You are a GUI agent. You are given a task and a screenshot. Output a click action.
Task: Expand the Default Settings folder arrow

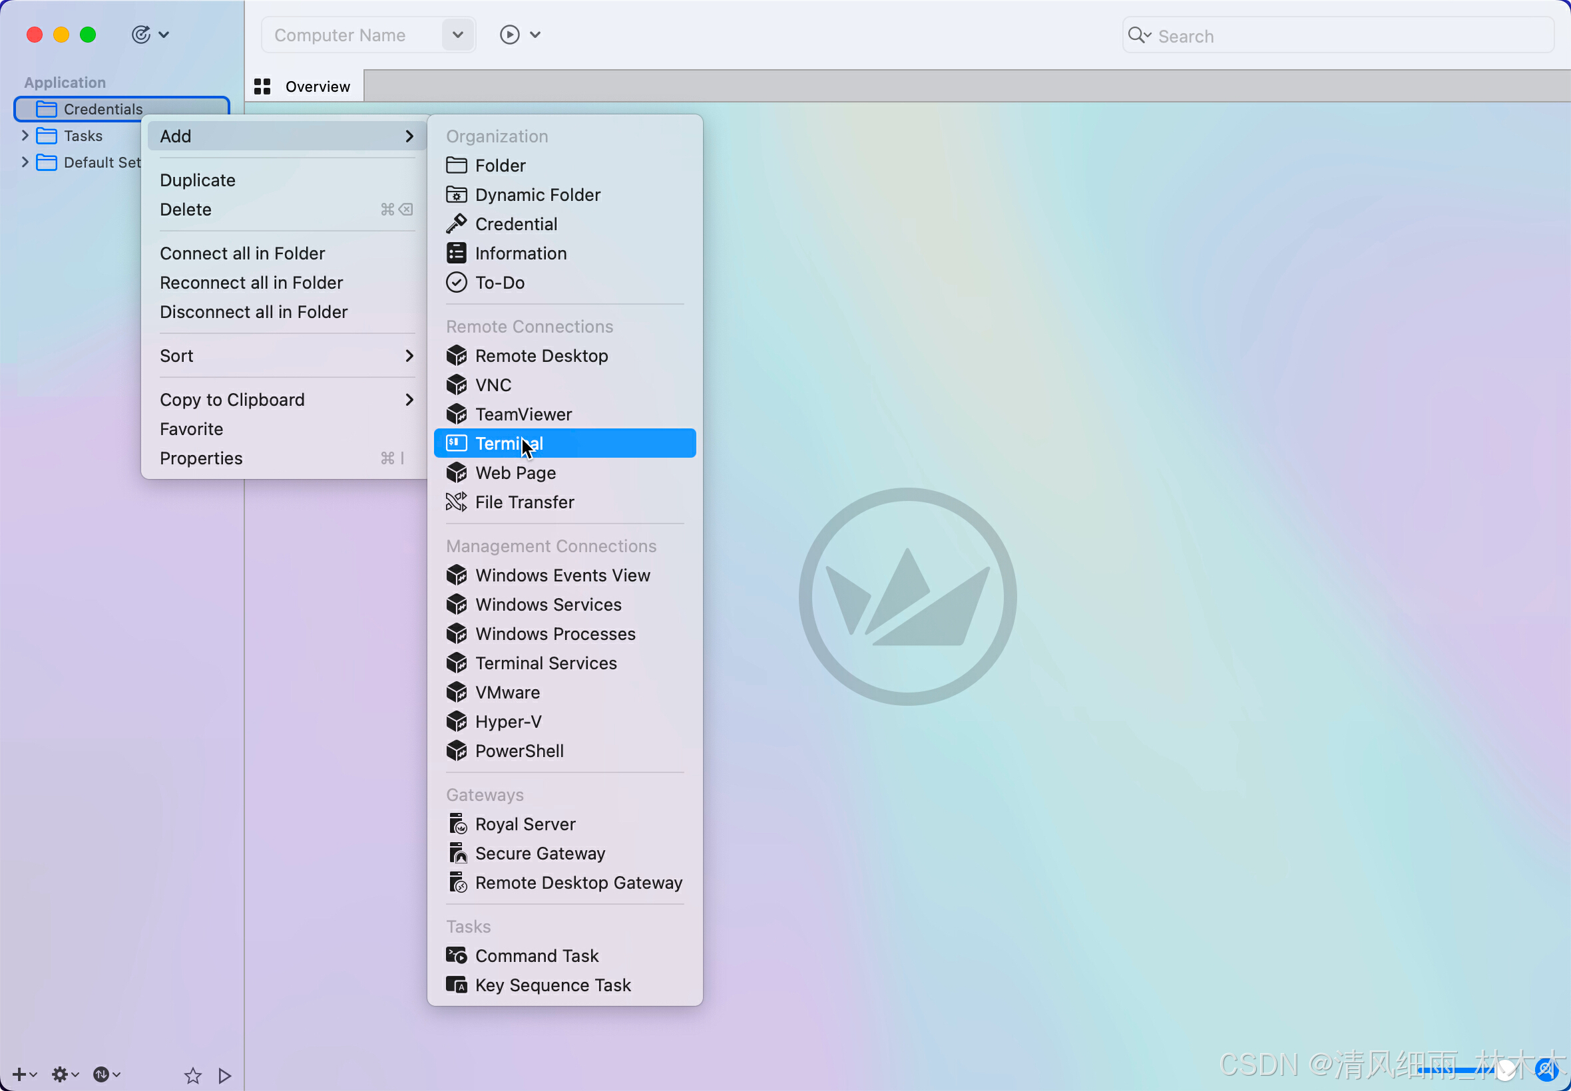25,162
